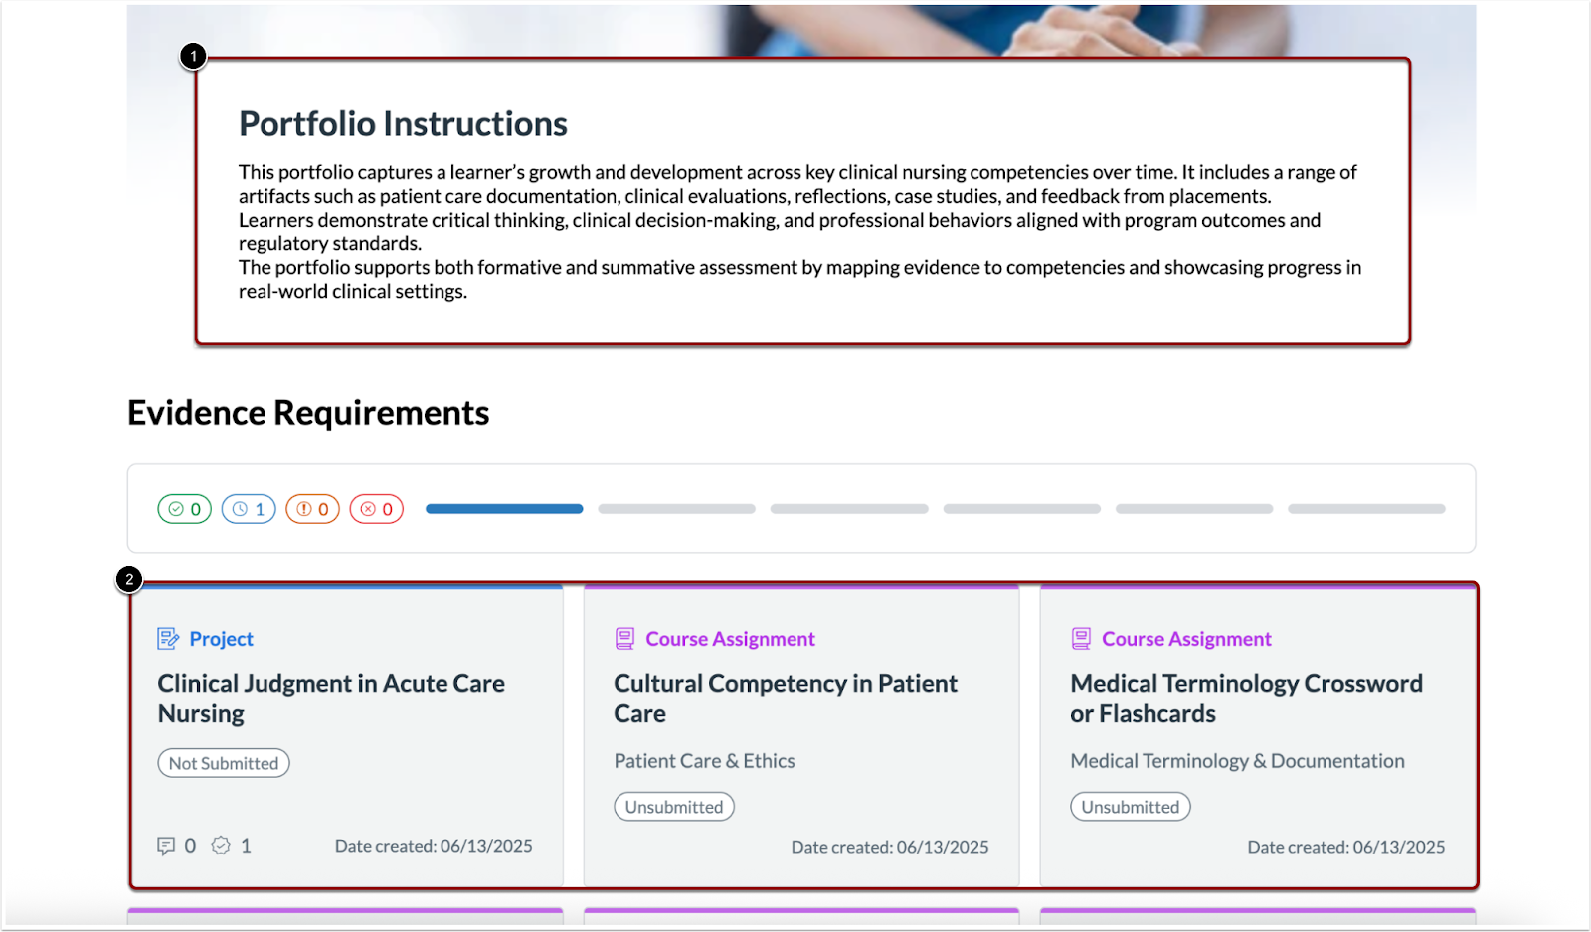
Task: Click the last gray progress segment on the right
Action: (1366, 508)
